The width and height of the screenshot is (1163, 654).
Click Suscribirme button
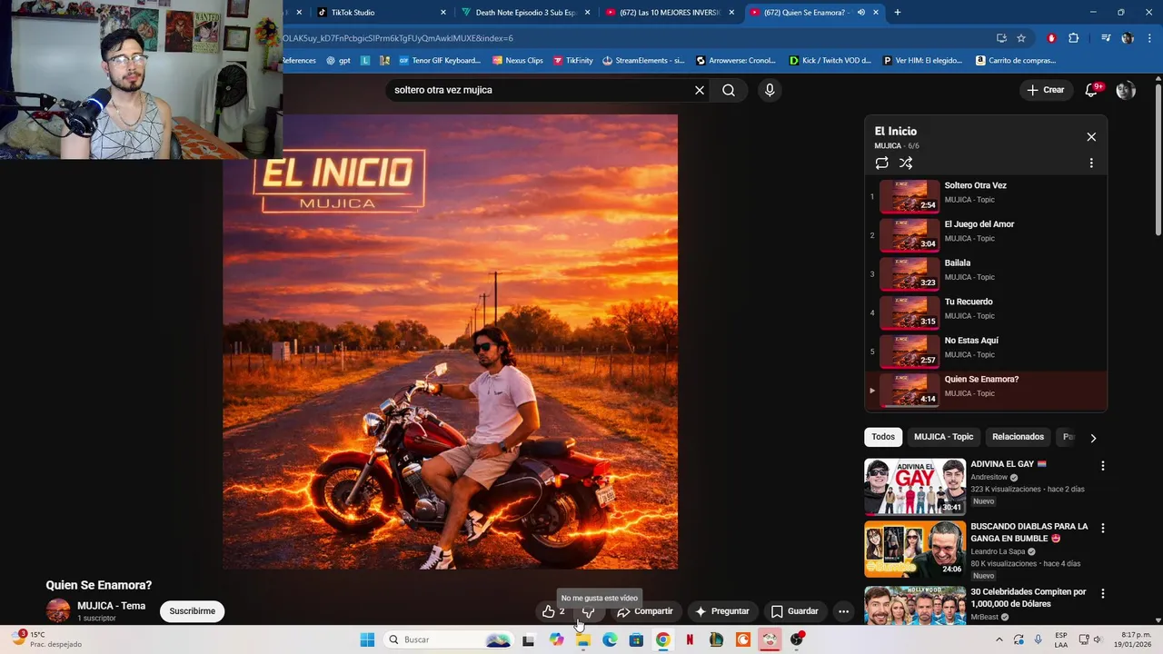click(192, 611)
